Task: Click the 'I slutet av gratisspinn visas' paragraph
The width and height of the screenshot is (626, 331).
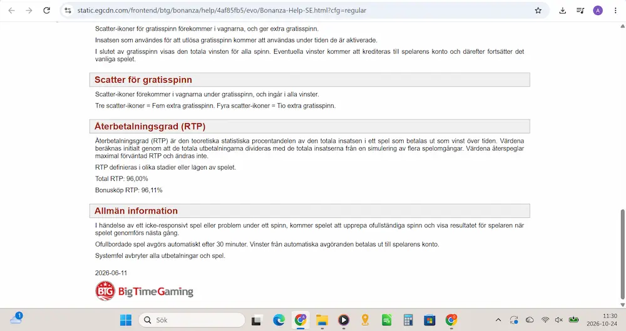Action: (309, 56)
